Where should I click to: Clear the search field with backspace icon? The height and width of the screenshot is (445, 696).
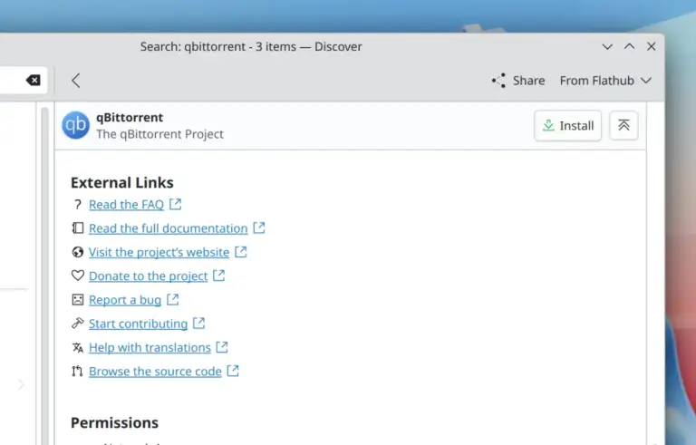[x=34, y=81]
